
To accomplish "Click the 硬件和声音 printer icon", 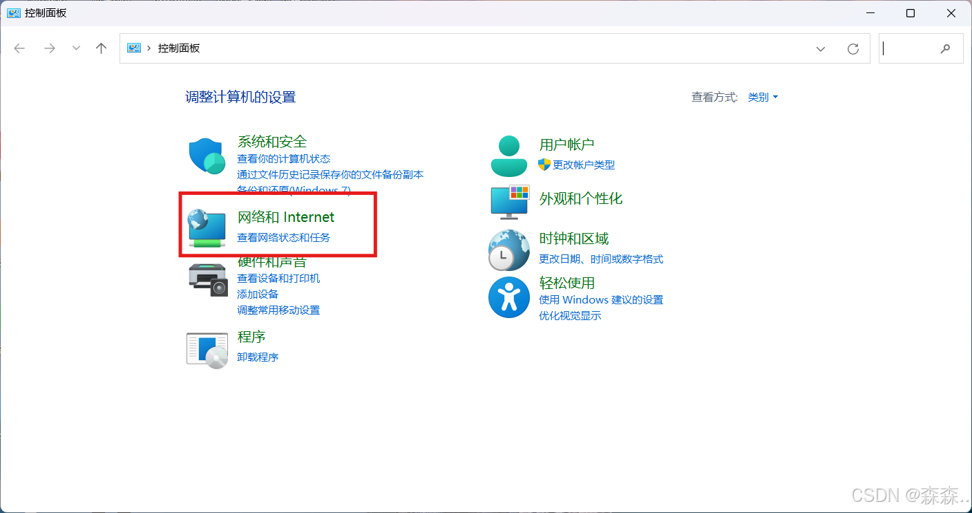I will click(x=208, y=279).
